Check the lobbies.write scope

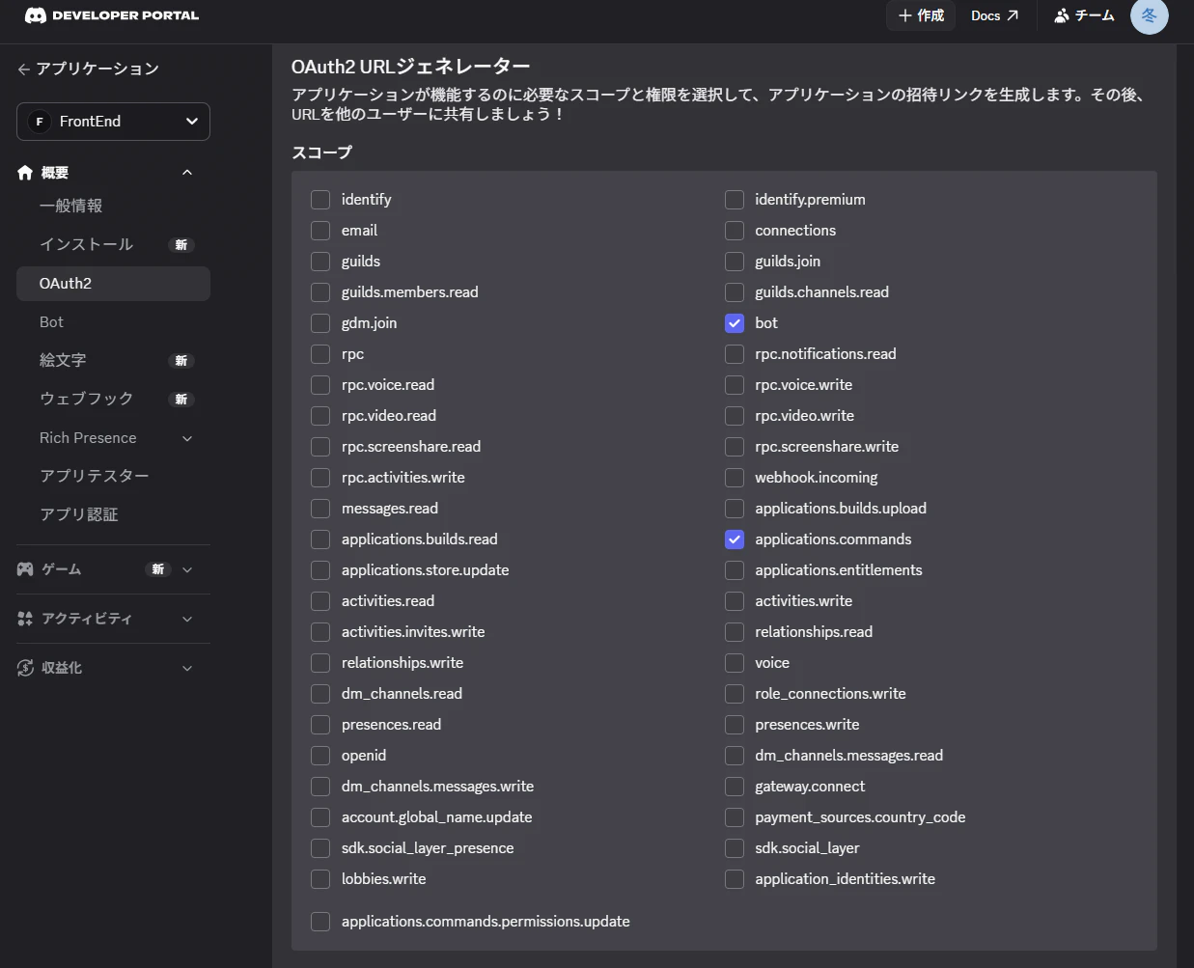coord(320,879)
